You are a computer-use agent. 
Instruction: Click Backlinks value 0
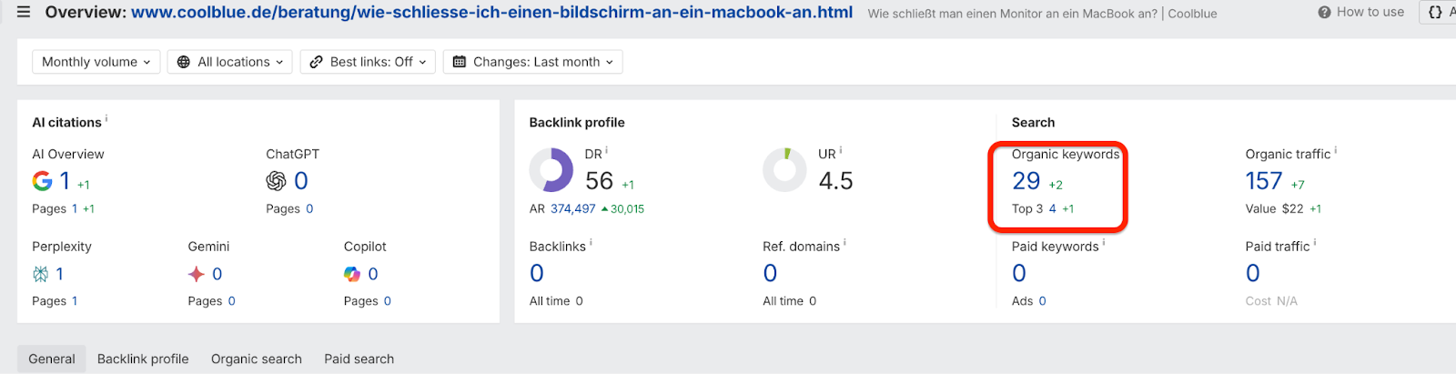pos(537,273)
